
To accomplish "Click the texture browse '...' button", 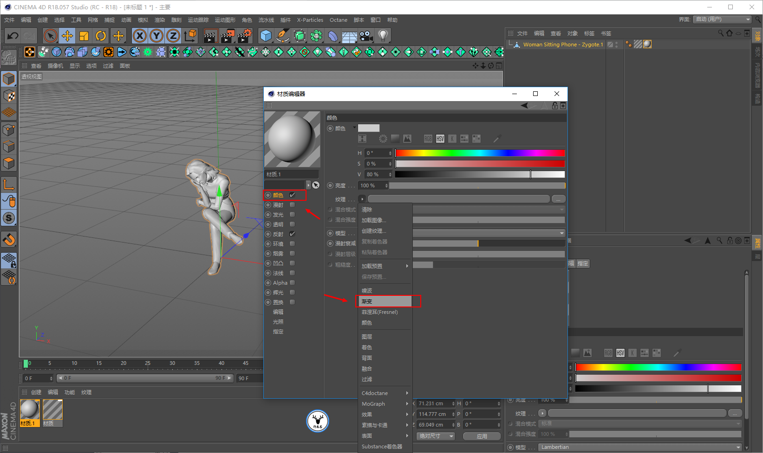I will 558,199.
